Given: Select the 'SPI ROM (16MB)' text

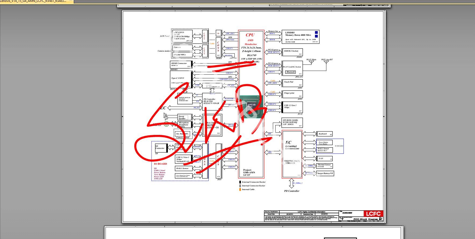Looking at the screenshot, I should 290,120.
